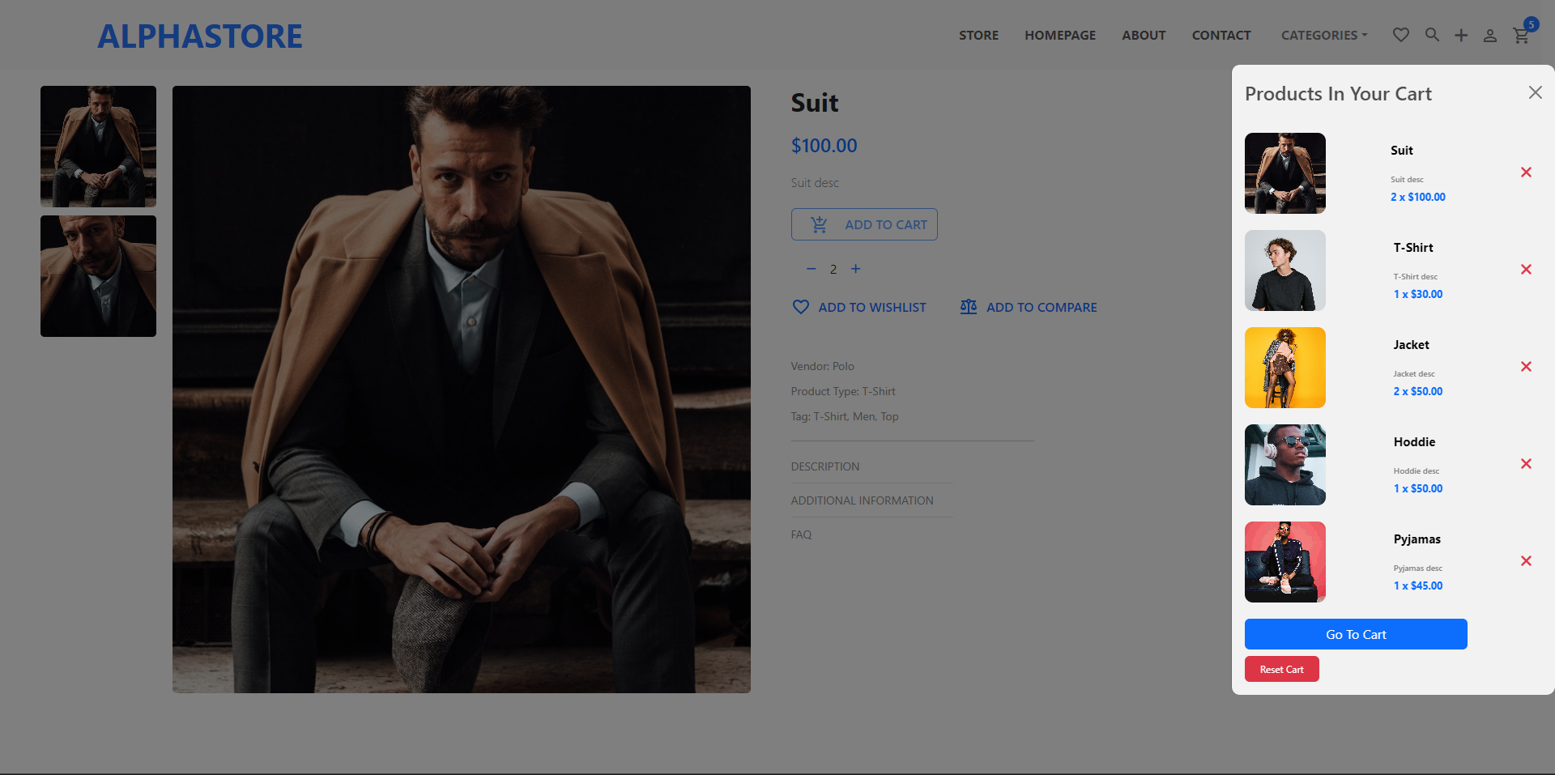Click the heart icon beside Add To Wishlist
Viewport: 1555px width, 775px height.
(800, 307)
